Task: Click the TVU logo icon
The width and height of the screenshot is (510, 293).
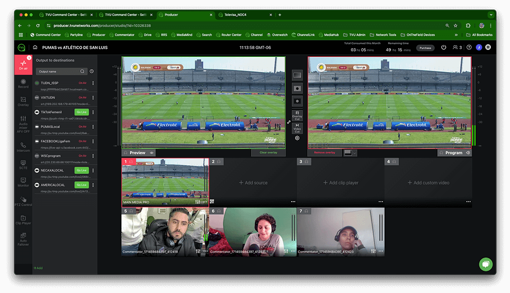Action: point(22,48)
